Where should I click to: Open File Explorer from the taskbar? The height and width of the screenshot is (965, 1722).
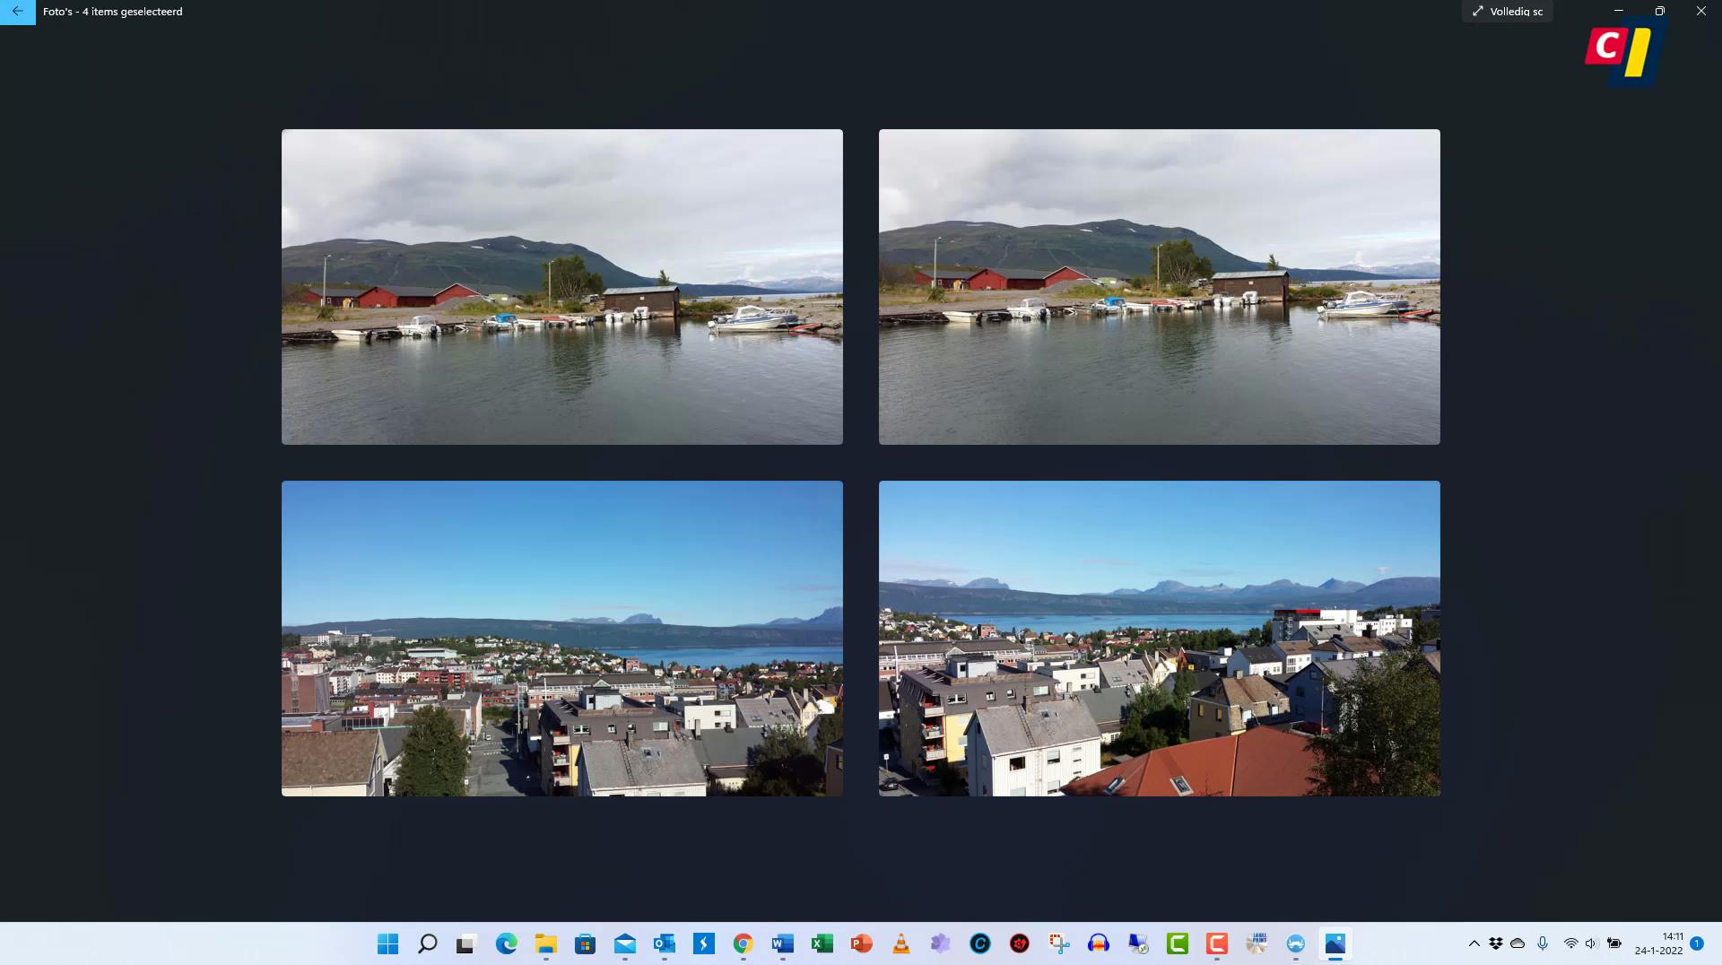(547, 943)
